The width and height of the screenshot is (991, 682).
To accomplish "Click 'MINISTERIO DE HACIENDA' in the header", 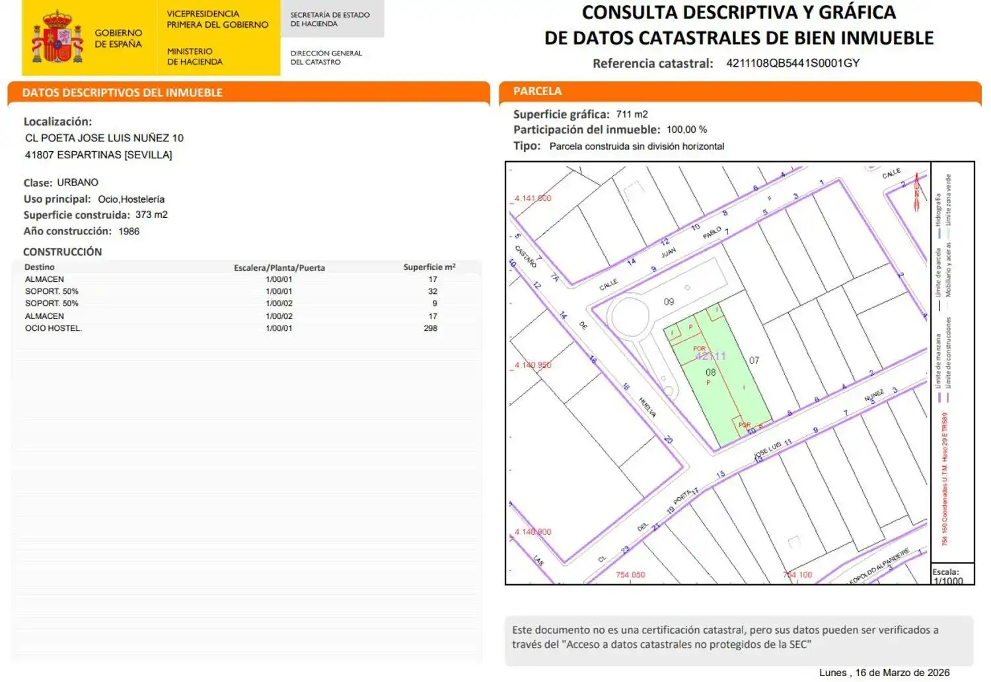I will click(x=195, y=56).
